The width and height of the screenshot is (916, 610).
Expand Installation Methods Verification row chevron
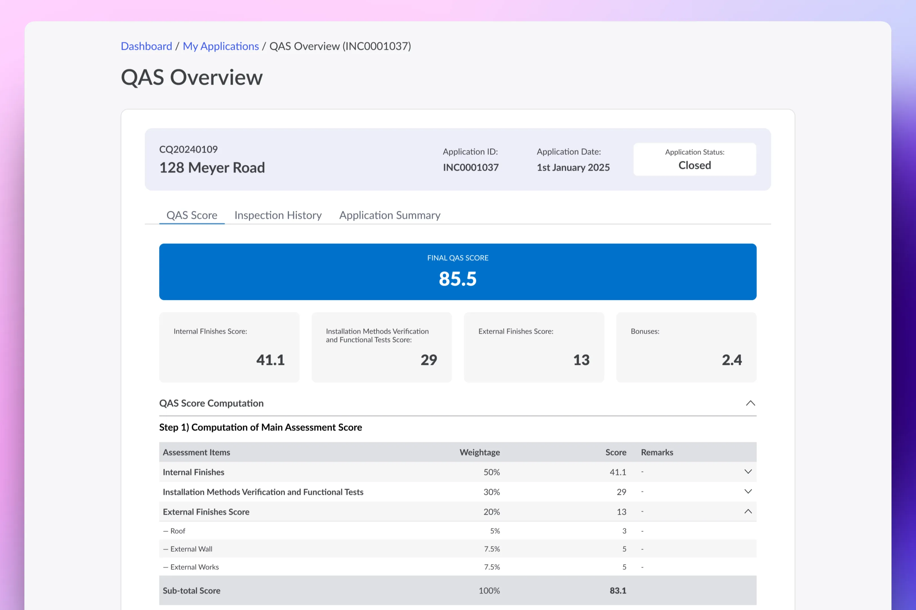point(748,491)
